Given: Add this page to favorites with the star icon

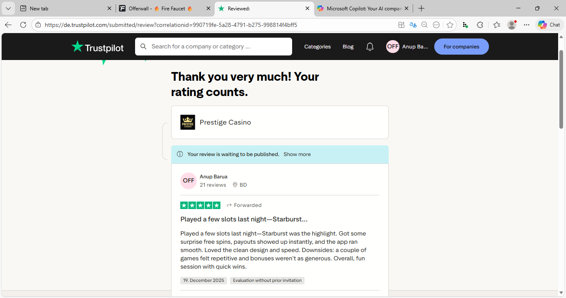Looking at the screenshot, I should coord(450,25).
